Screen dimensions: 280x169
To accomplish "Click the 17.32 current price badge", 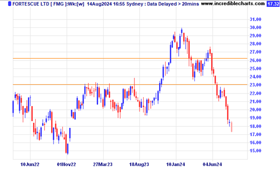I will click(x=273, y=4).
